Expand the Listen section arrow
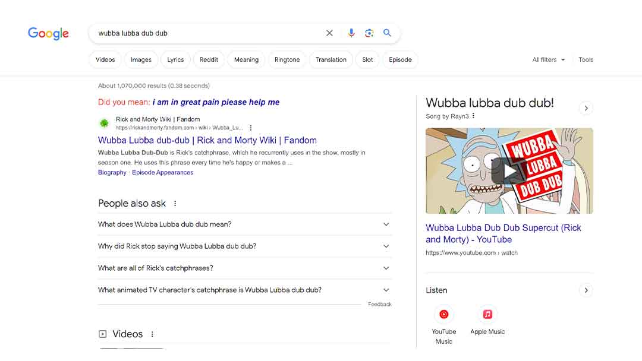This screenshot has width=642, height=361. point(586,290)
